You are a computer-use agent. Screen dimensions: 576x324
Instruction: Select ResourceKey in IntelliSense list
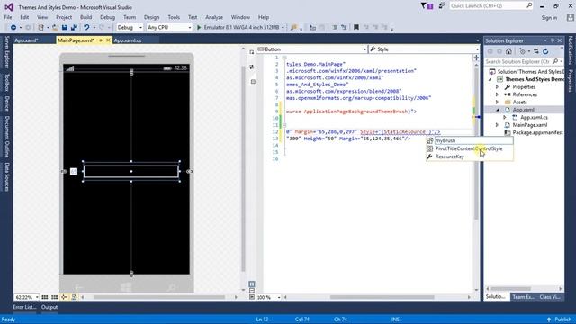(449, 157)
